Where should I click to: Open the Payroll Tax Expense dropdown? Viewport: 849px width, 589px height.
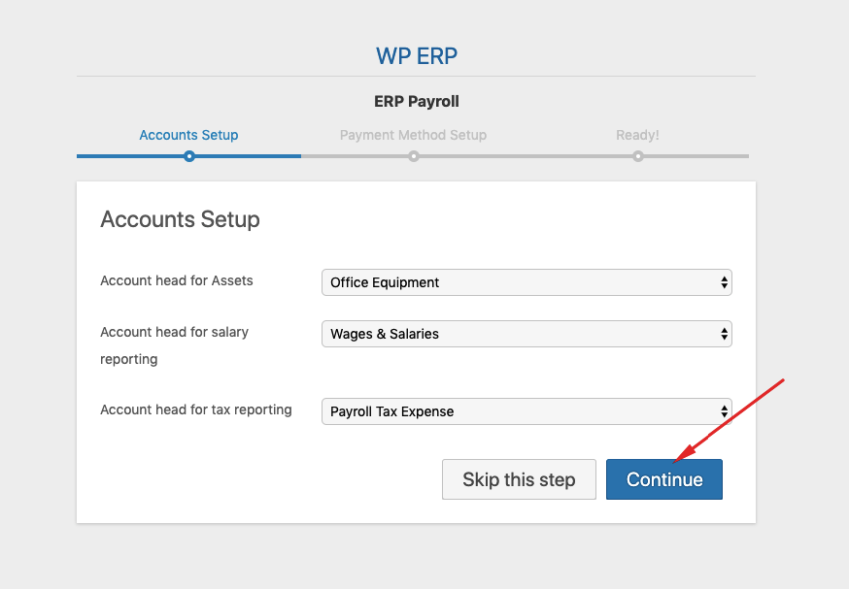coord(526,411)
